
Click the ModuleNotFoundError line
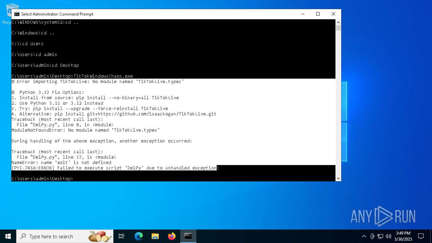tap(86, 130)
